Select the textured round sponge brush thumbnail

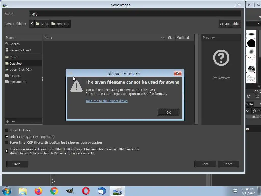pos(251,69)
